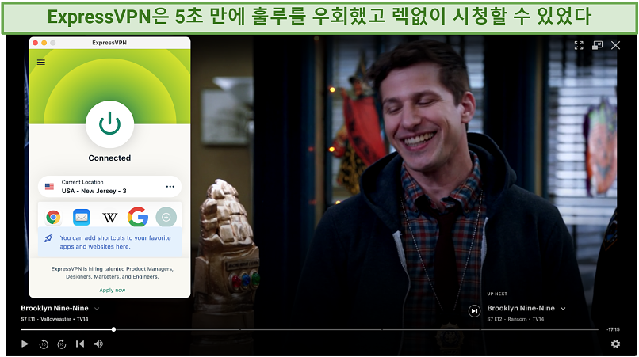
Task: Toggle the VPN power button off
Action: (109, 124)
